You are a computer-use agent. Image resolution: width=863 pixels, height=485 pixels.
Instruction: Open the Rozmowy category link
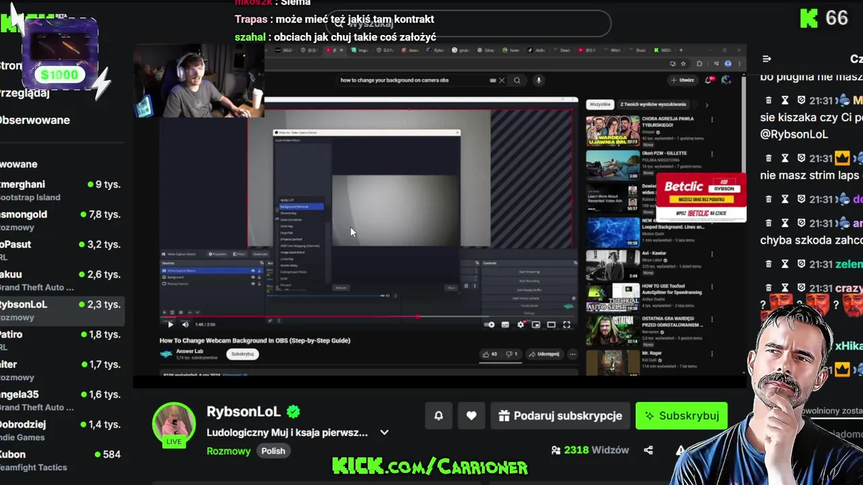[229, 451]
